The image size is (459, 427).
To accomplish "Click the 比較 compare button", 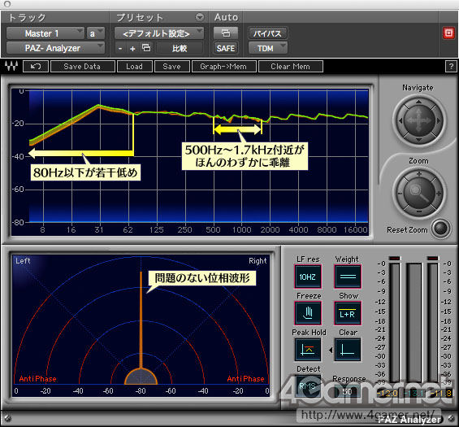I will 180,48.
